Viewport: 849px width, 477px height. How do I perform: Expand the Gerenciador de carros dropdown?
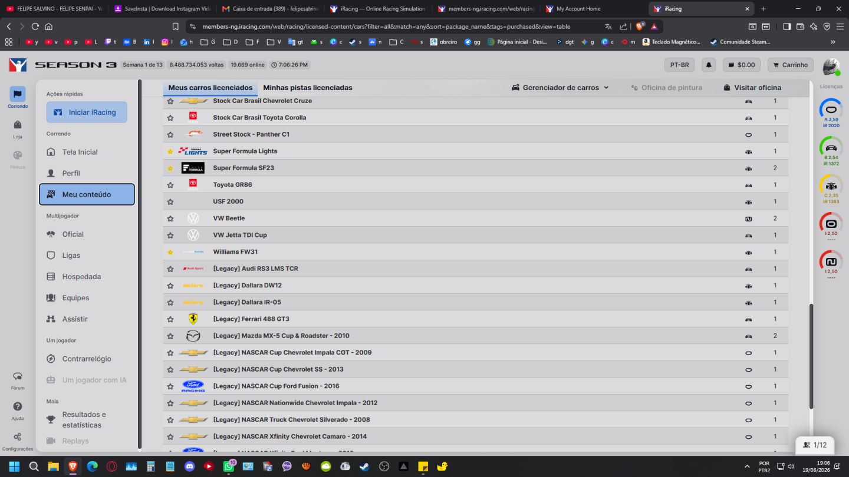(x=560, y=88)
